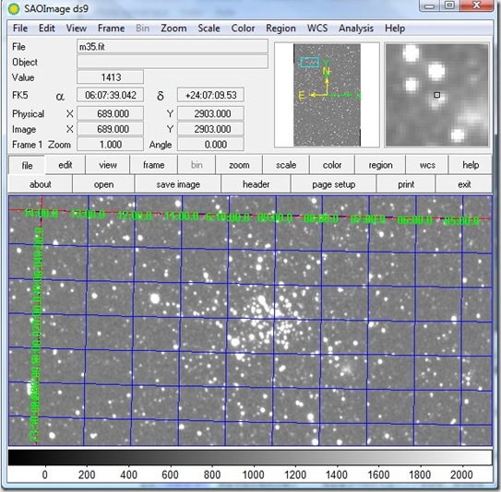Image resolution: width=501 pixels, height=492 pixels.
Task: Click the SAOImage ds9 title bar icon
Action: pos(14,9)
